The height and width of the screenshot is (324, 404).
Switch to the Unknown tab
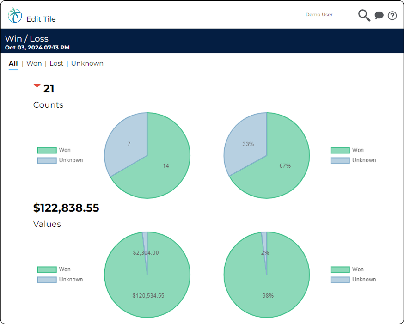pyautogui.click(x=87, y=63)
